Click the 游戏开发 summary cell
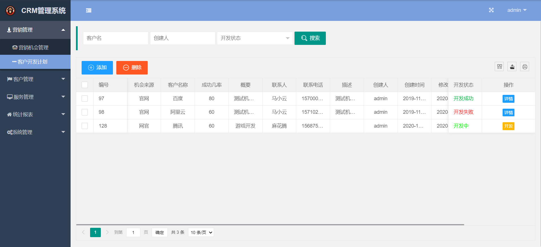The width and height of the screenshot is (541, 247). click(245, 126)
